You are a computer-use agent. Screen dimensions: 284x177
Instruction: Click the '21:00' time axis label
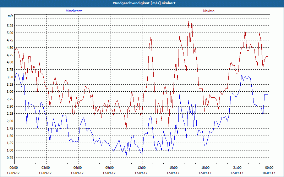(x=238, y=168)
